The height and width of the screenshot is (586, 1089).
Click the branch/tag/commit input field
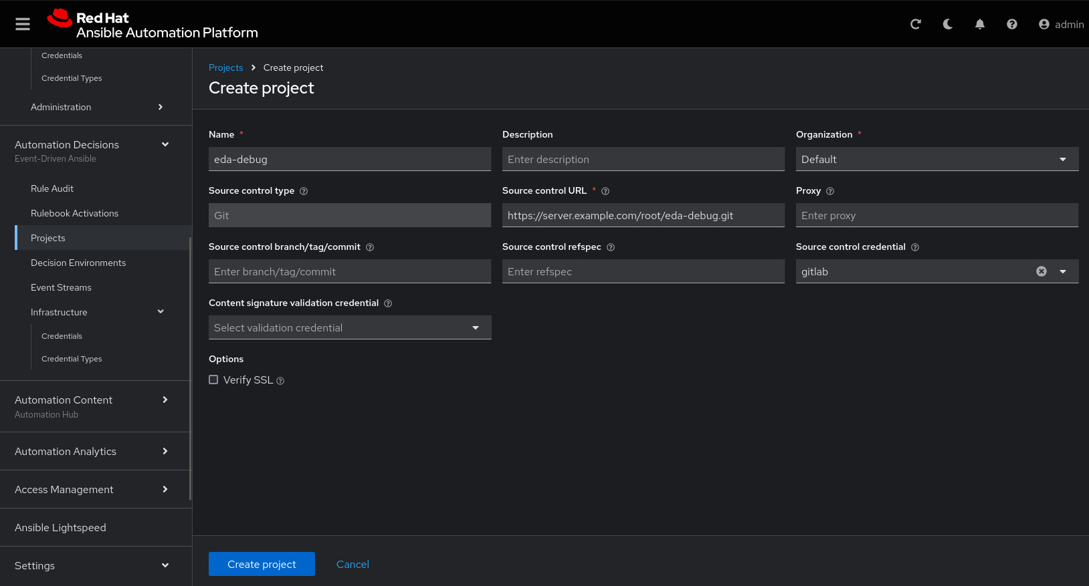(x=350, y=271)
